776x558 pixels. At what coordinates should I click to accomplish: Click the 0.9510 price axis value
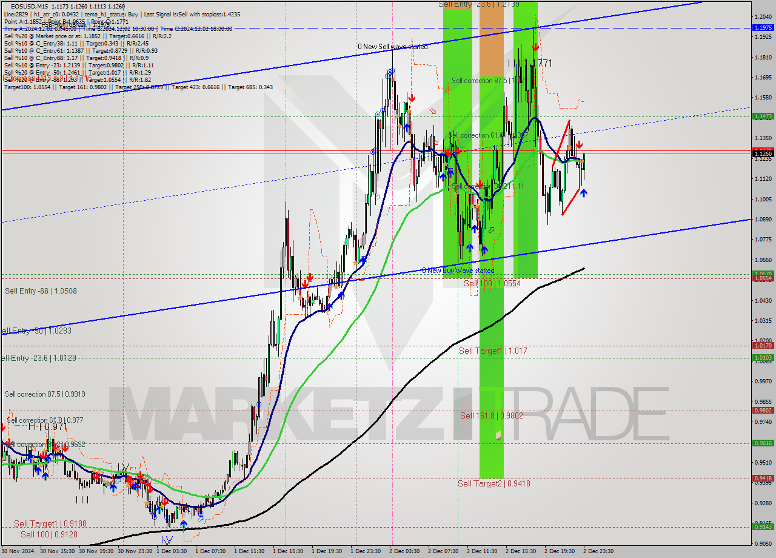(763, 462)
